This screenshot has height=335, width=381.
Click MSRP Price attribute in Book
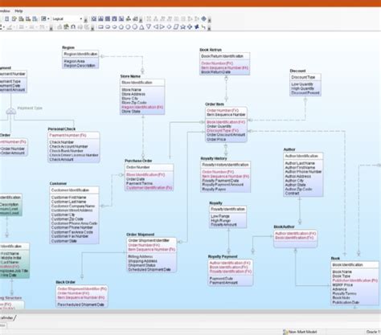[342, 285]
